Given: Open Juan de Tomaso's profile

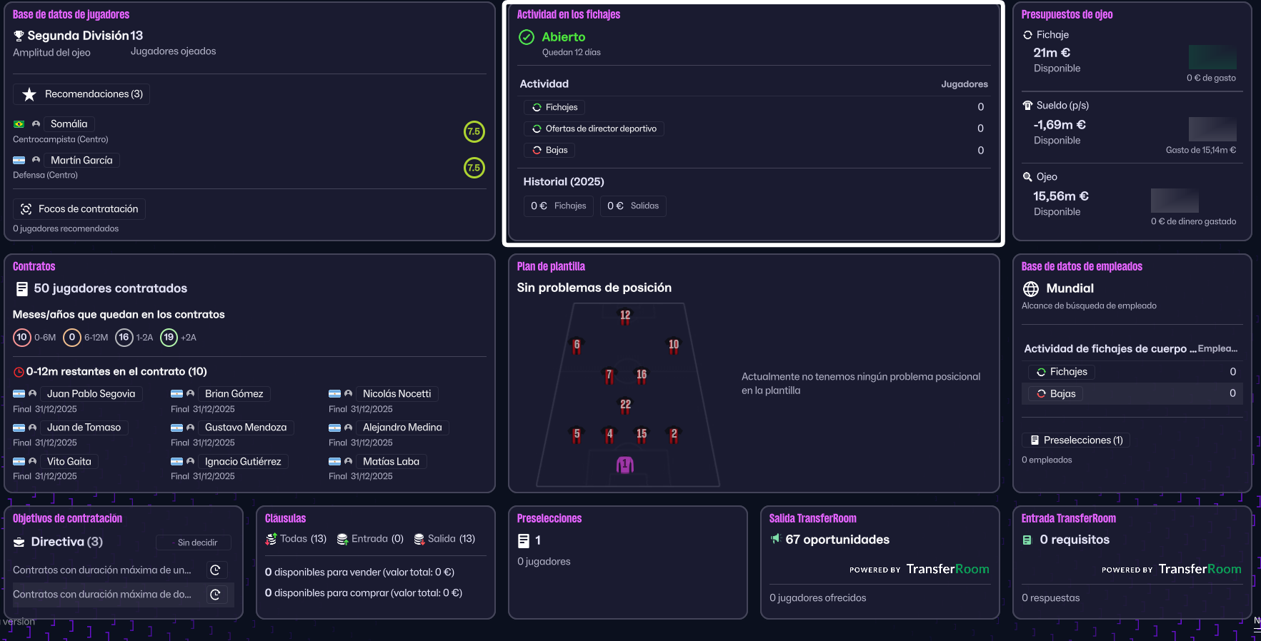Looking at the screenshot, I should coord(84,428).
